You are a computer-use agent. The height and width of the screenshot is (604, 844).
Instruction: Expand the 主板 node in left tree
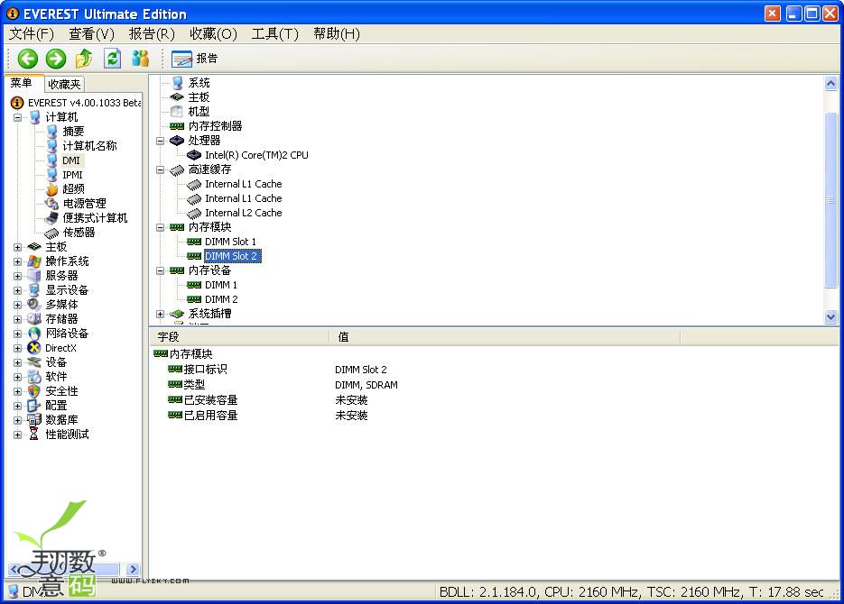pyautogui.click(x=18, y=247)
